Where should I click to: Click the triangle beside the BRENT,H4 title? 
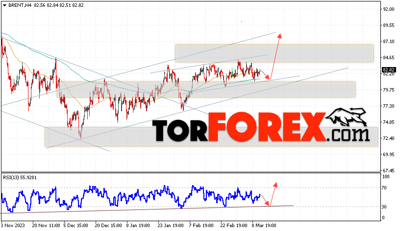[x=4, y=5]
